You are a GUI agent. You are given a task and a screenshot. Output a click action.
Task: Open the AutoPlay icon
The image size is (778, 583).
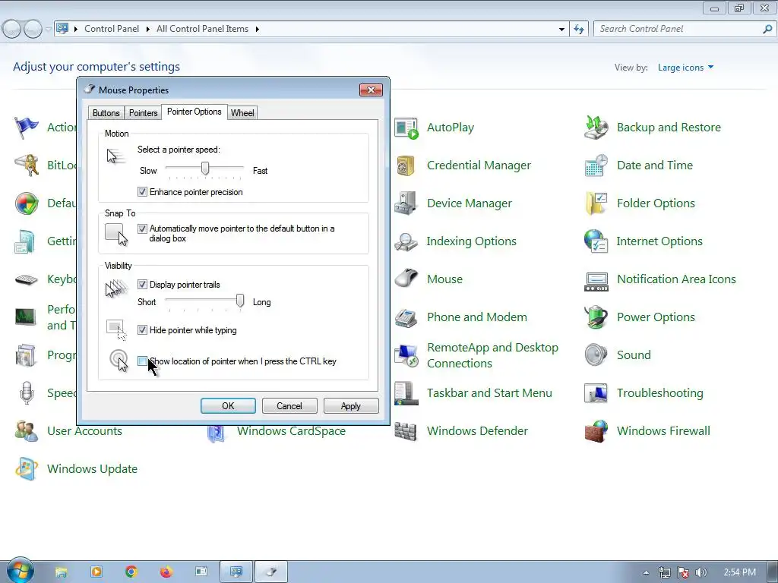coord(406,128)
